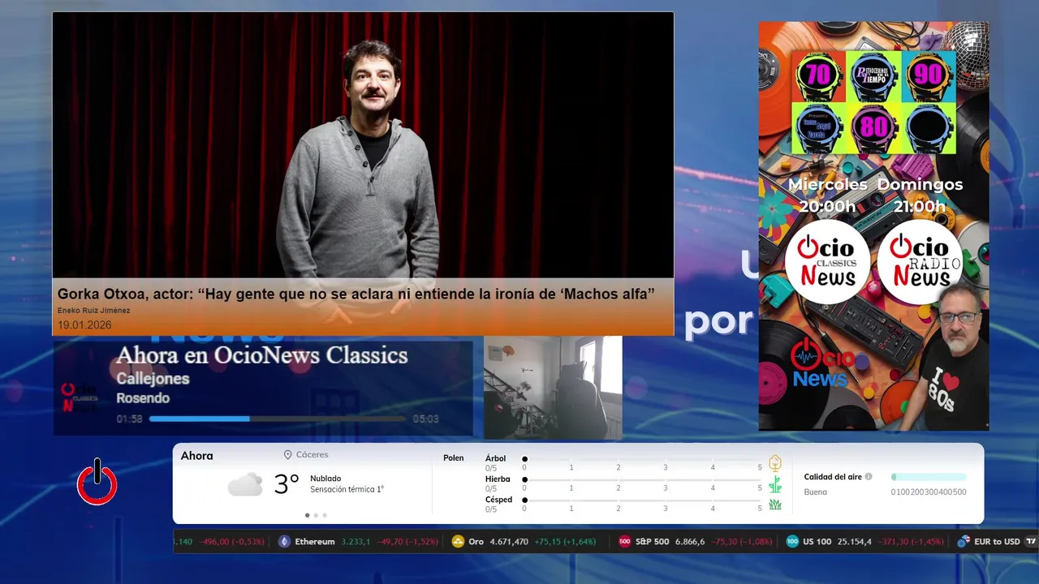This screenshot has height=584, width=1039.
Task: Click 'Sensación térmica 1°' text
Action: point(347,490)
